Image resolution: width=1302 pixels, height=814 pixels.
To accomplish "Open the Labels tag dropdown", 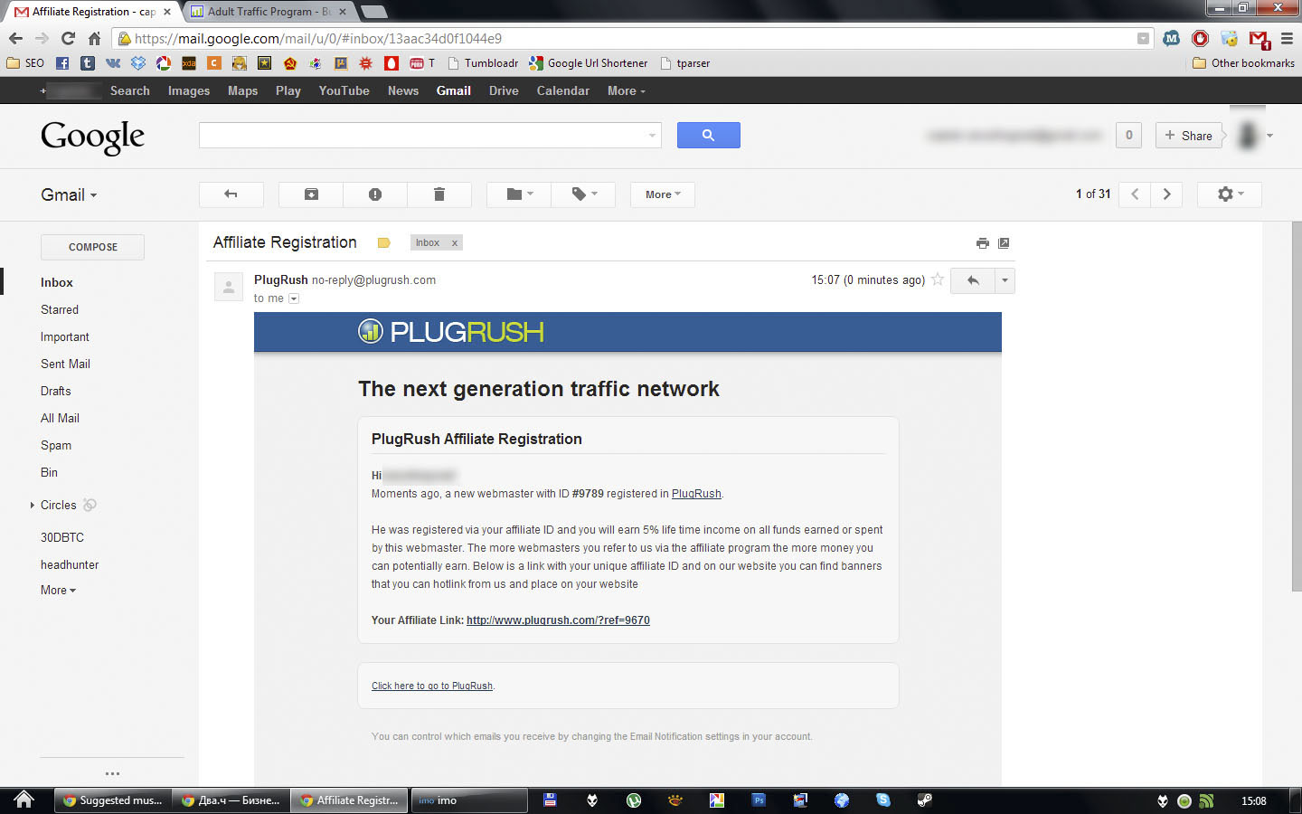I will [583, 194].
